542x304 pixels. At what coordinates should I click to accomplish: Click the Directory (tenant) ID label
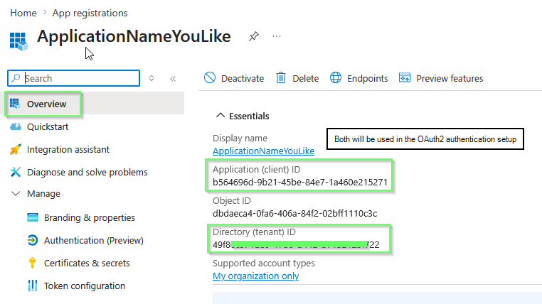pyautogui.click(x=254, y=232)
